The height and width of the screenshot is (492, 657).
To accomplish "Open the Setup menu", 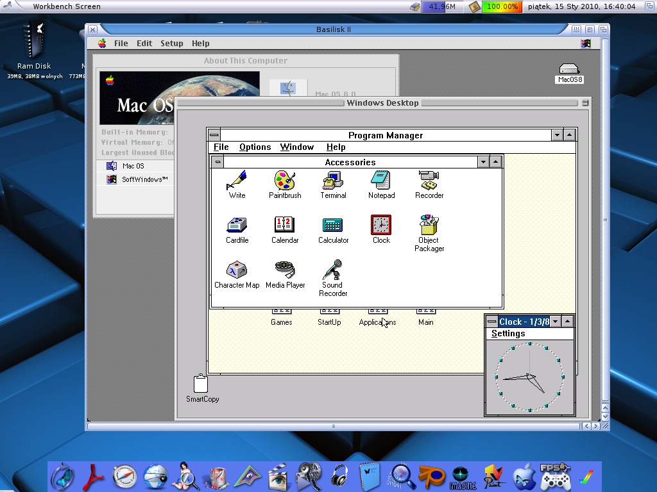I will coord(172,43).
